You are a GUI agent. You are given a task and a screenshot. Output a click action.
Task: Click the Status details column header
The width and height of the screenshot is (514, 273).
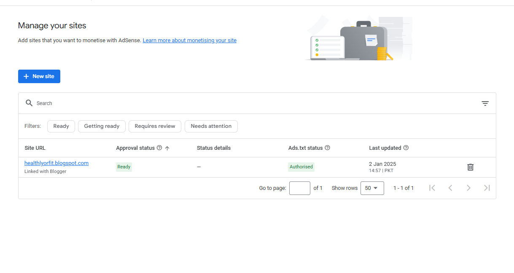pyautogui.click(x=214, y=148)
